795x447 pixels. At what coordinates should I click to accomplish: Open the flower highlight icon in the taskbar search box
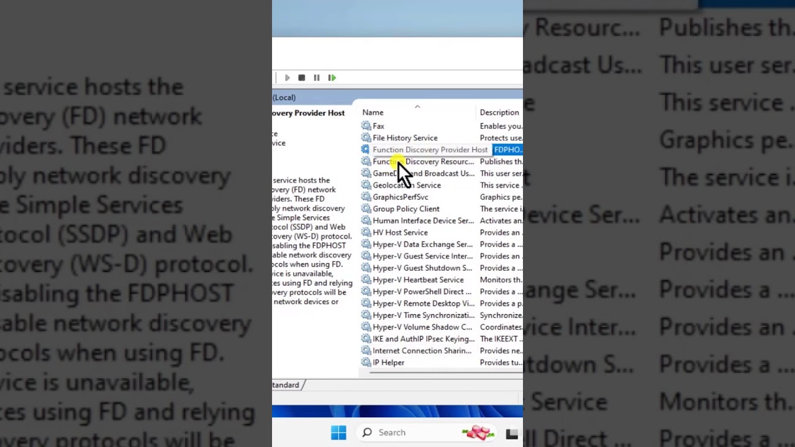[x=477, y=433]
